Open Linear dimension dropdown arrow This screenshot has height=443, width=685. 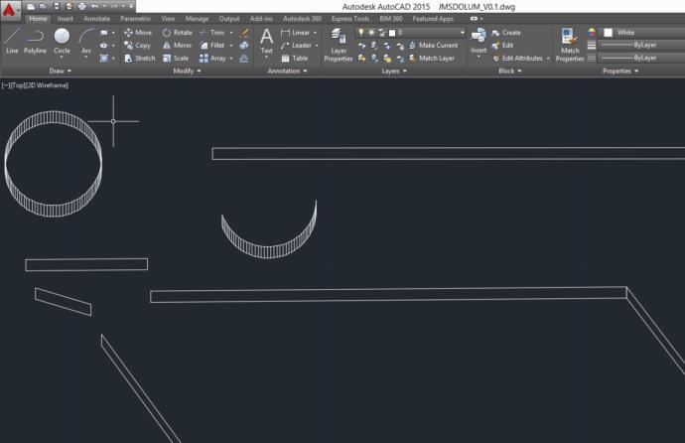point(315,33)
